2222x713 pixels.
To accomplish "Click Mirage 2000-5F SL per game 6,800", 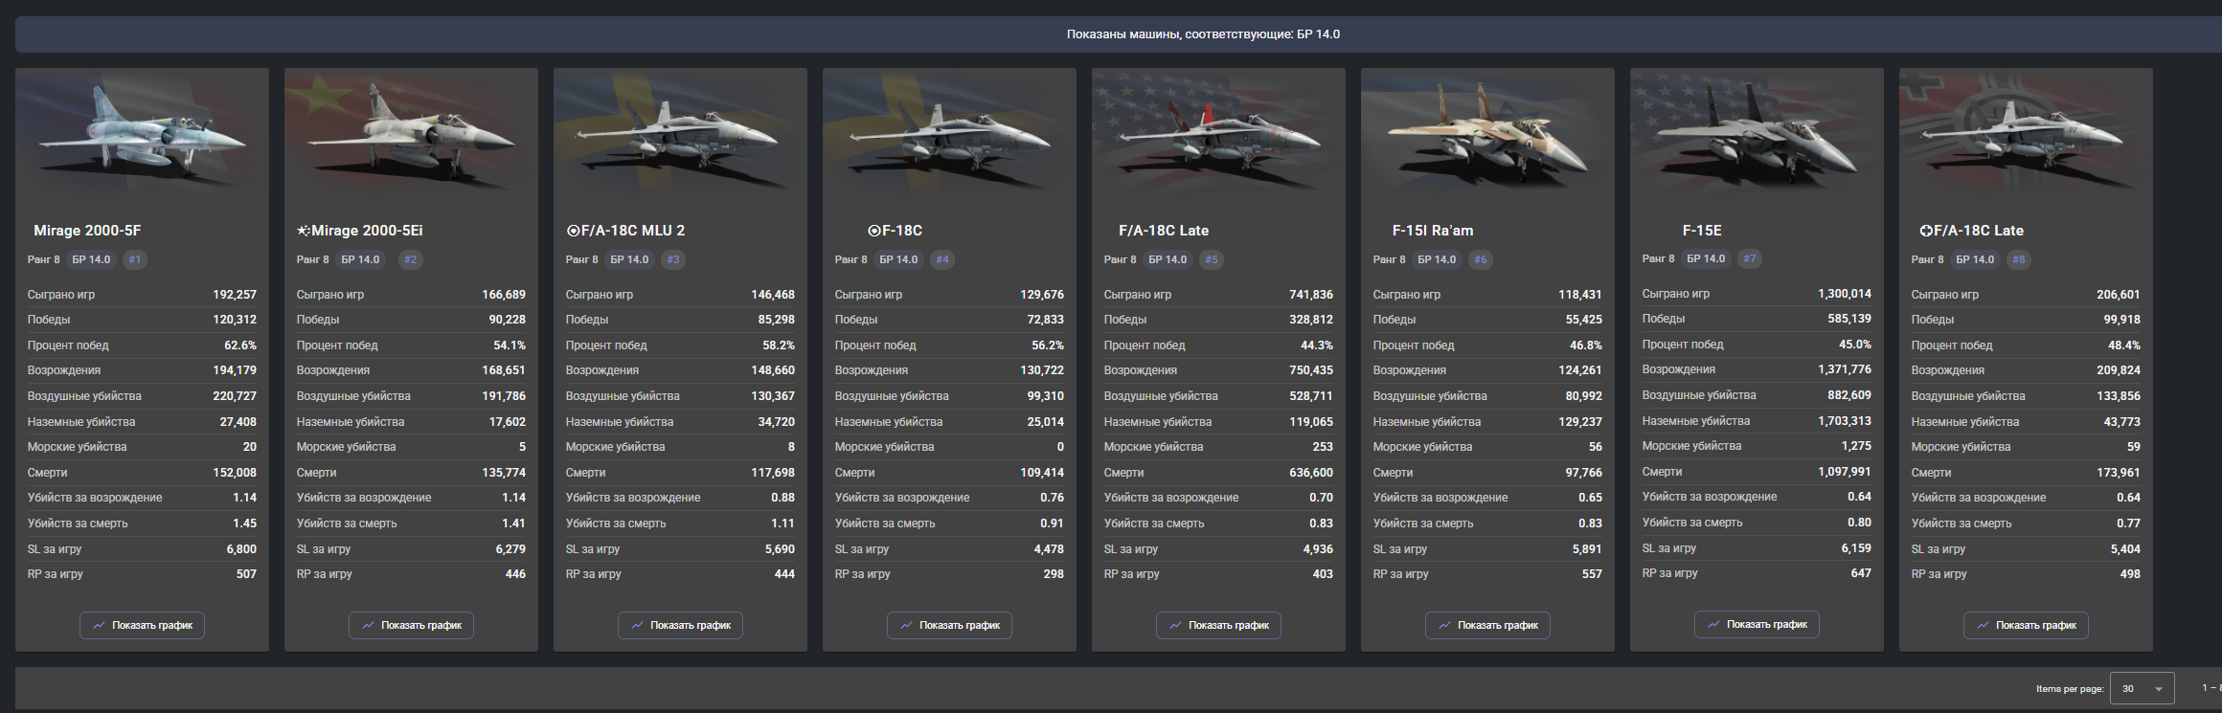I will pyautogui.click(x=241, y=549).
